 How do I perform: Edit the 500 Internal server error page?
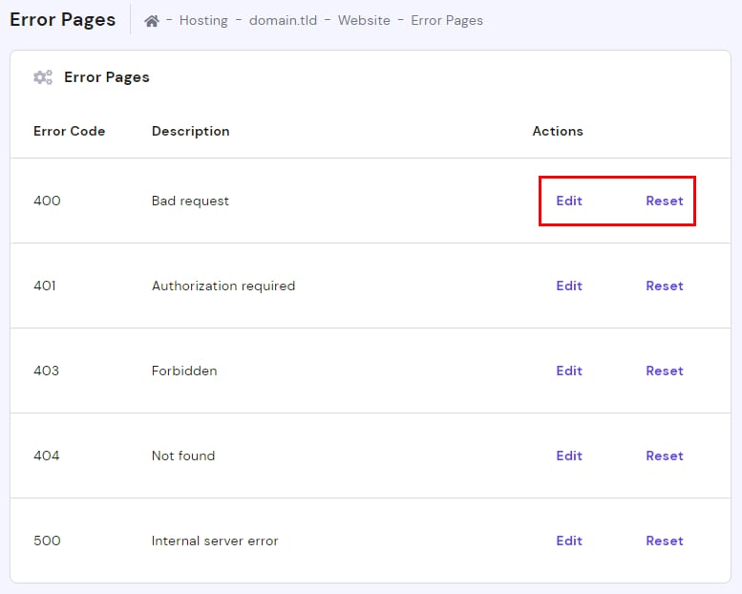[569, 541]
